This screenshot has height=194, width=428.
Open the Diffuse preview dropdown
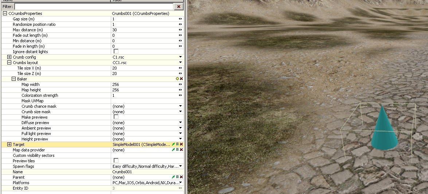pyautogui.click(x=180, y=123)
